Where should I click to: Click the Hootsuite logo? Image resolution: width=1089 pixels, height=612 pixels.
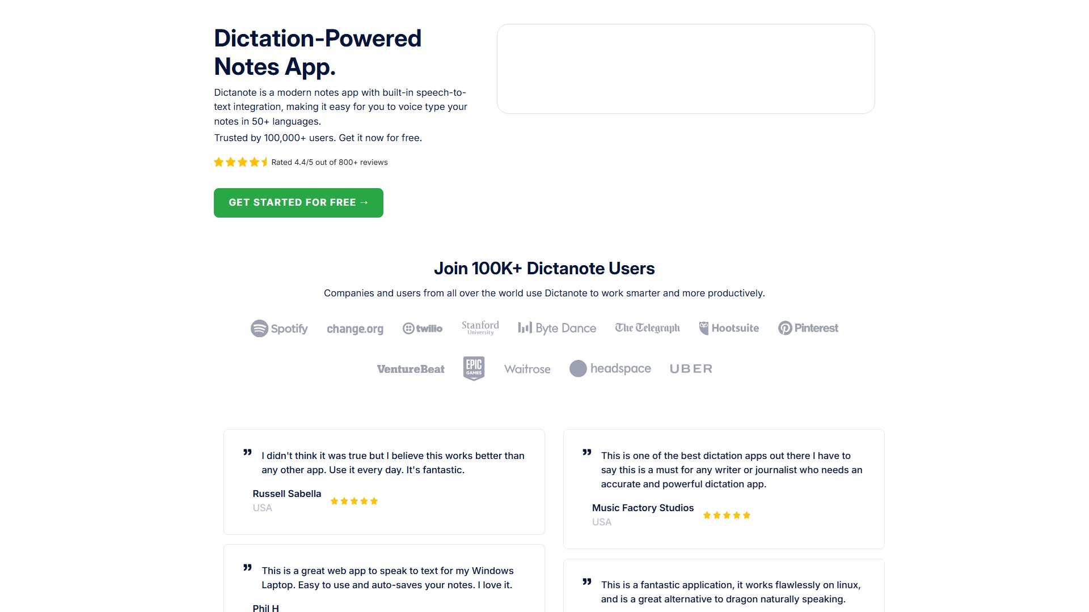coord(729,328)
